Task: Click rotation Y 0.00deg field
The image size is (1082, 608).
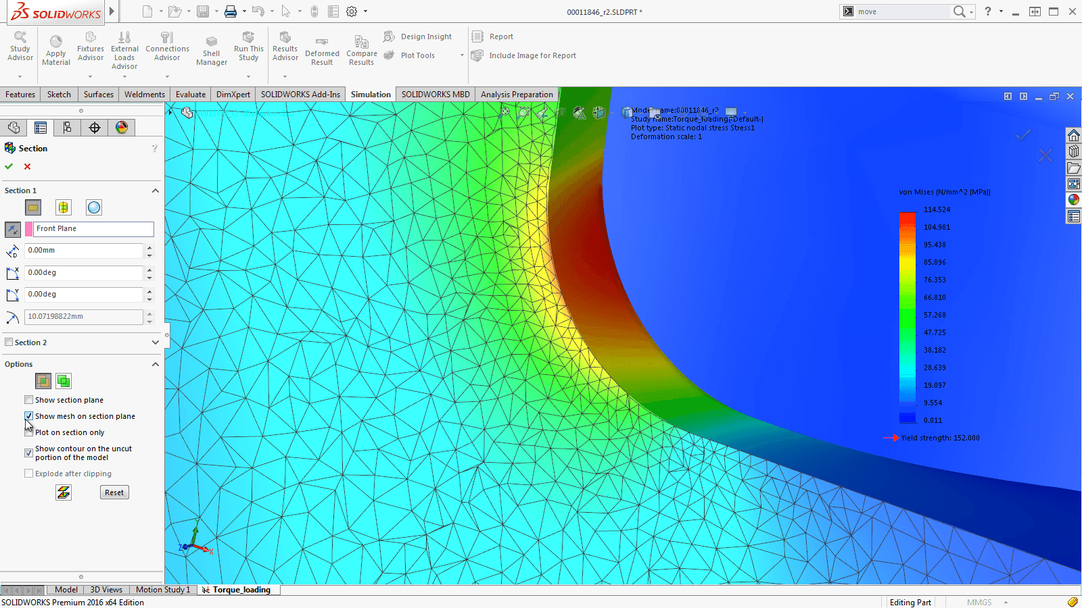Action: click(84, 295)
